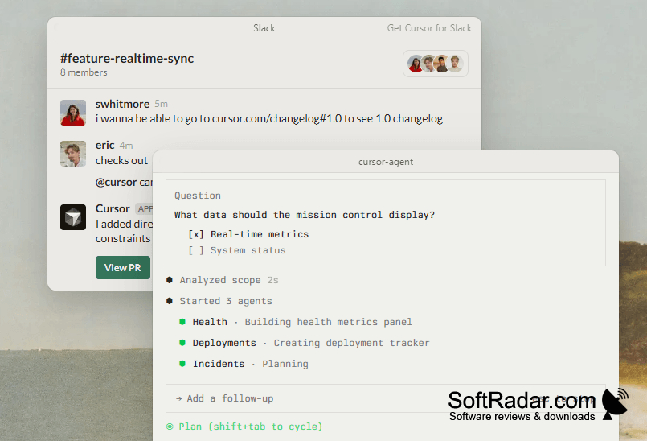Click the Deployments agent green status dot

(x=182, y=343)
